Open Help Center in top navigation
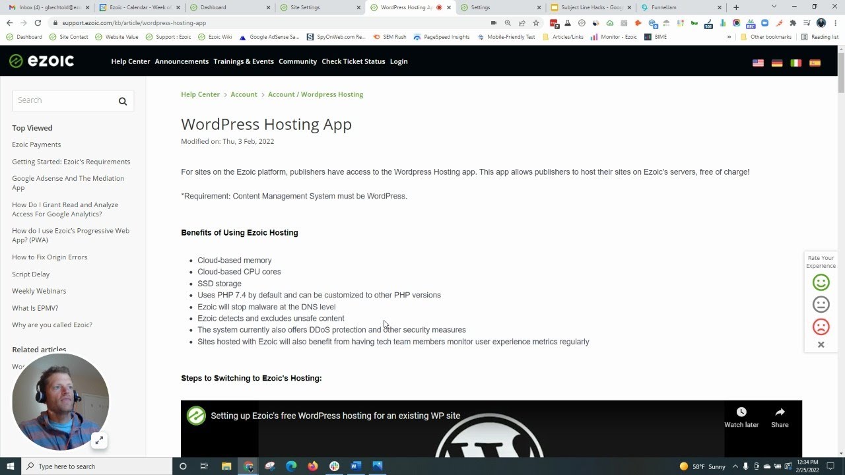The width and height of the screenshot is (845, 475). pyautogui.click(x=131, y=61)
